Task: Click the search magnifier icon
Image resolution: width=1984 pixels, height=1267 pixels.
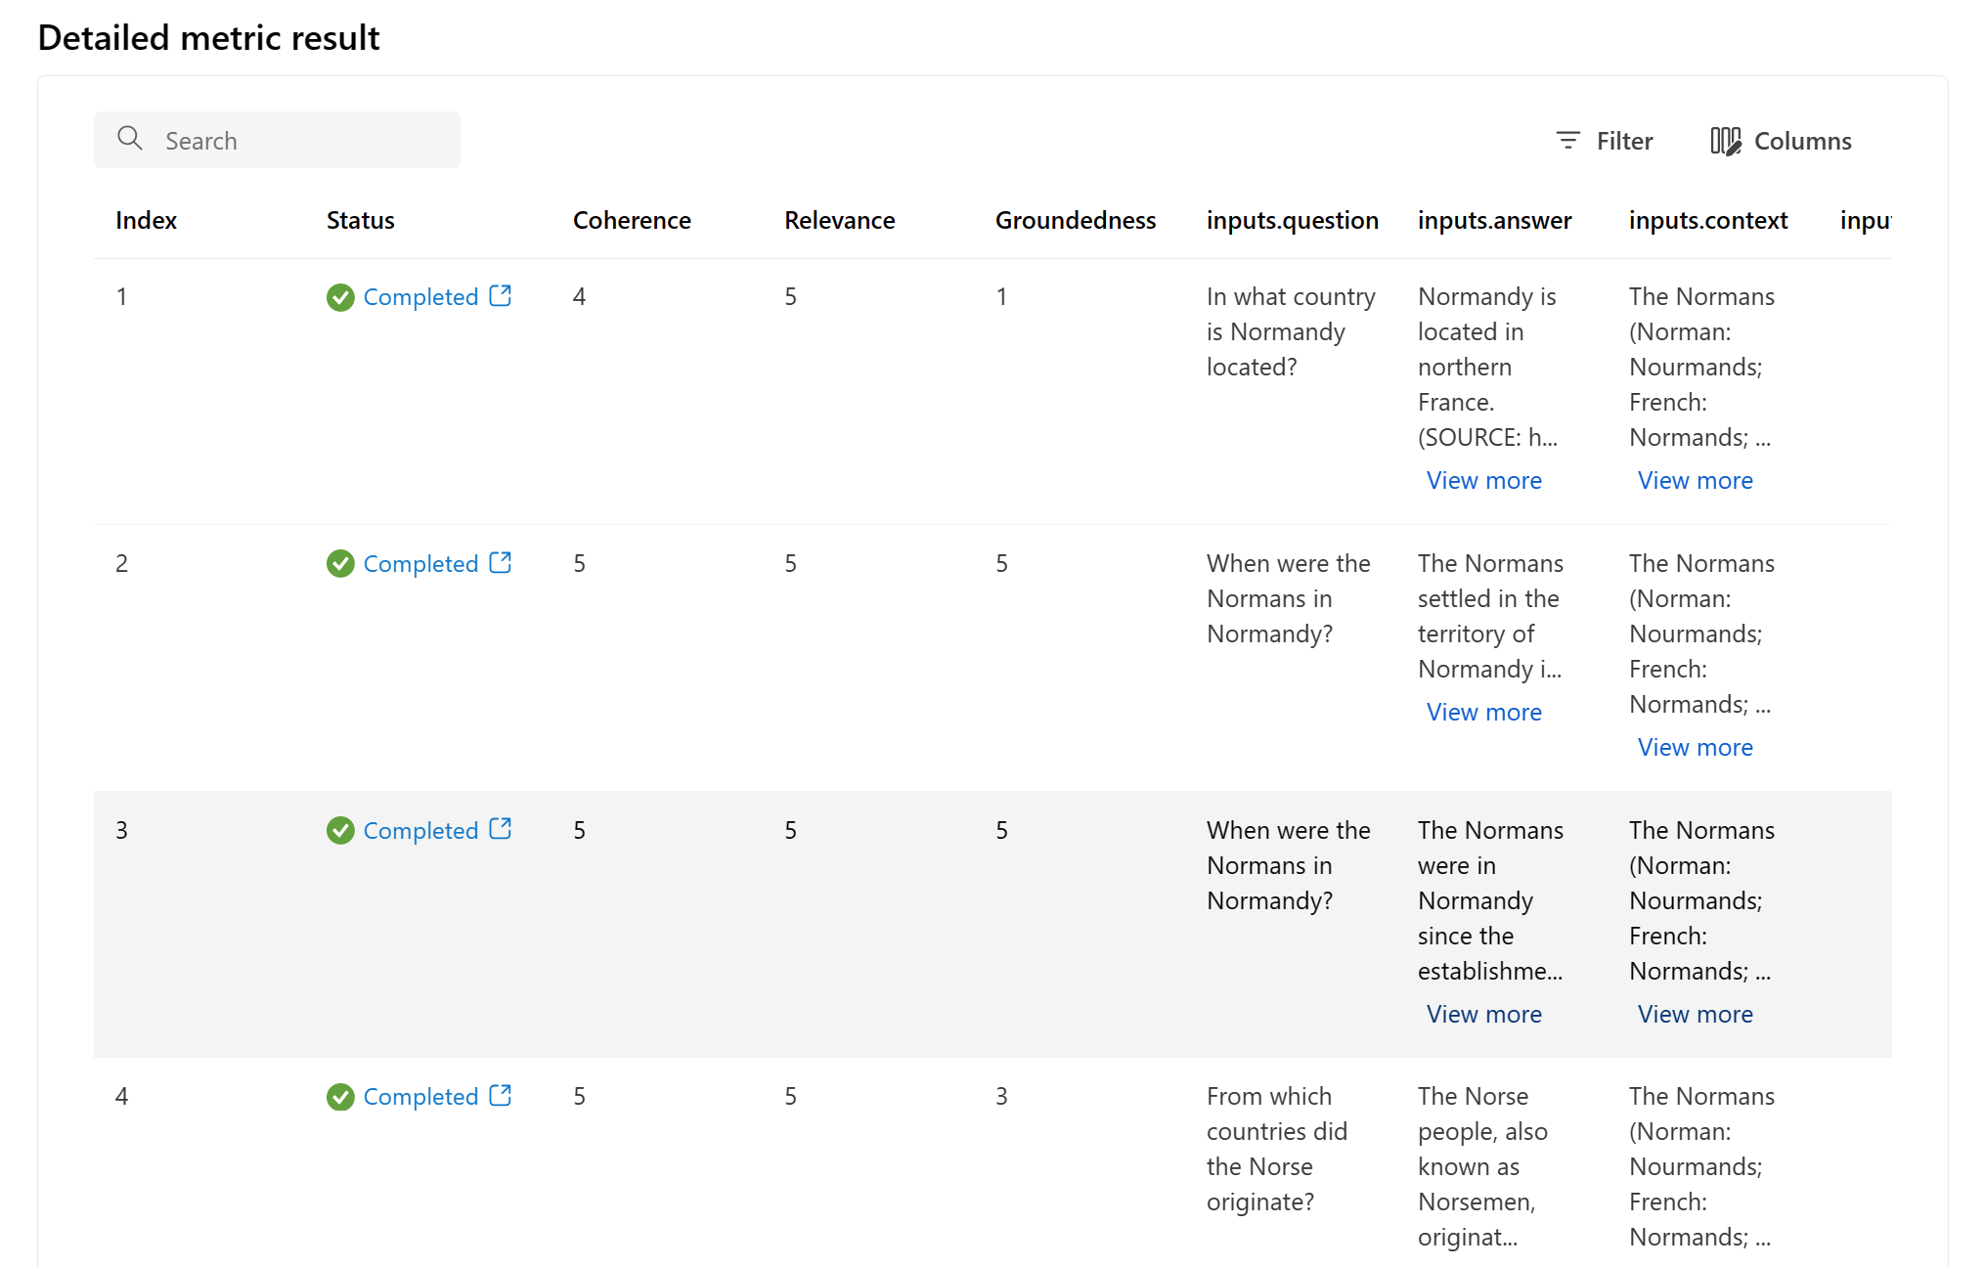Action: point(129,139)
